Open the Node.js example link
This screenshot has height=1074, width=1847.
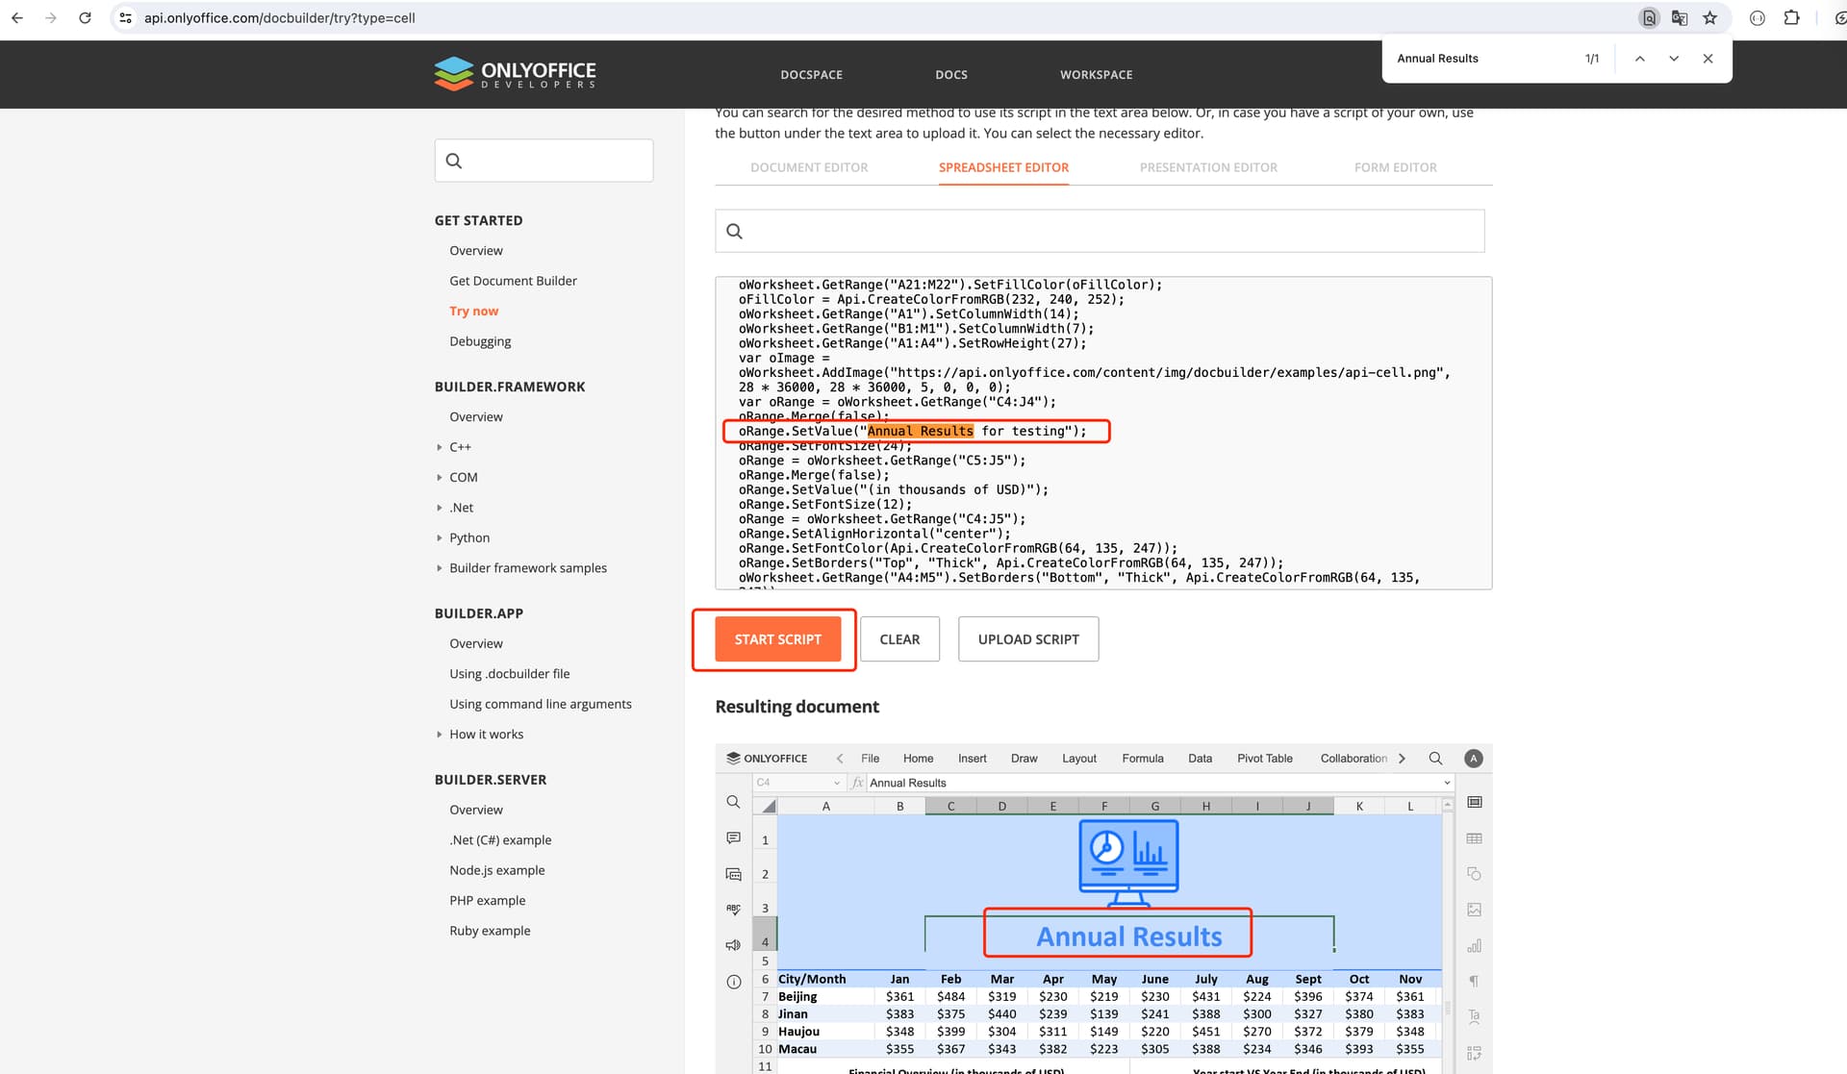[496, 870]
